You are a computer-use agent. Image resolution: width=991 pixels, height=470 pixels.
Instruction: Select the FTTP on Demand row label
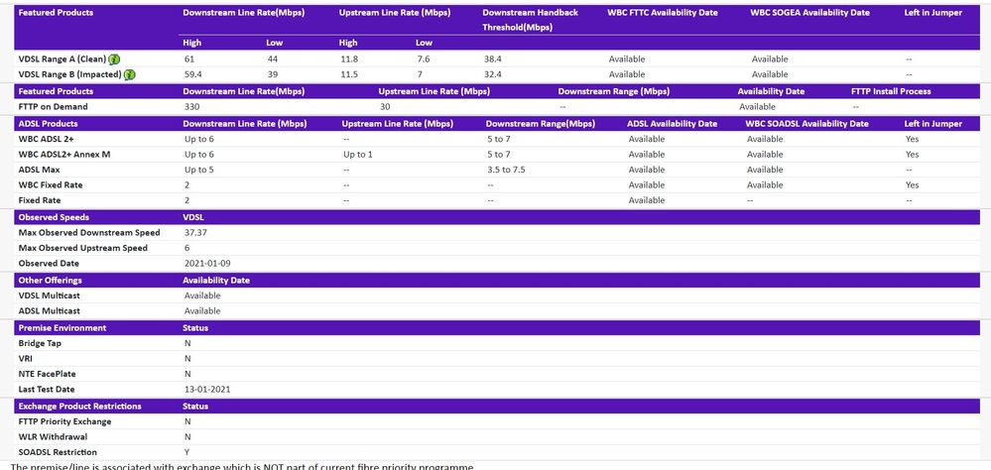click(53, 107)
